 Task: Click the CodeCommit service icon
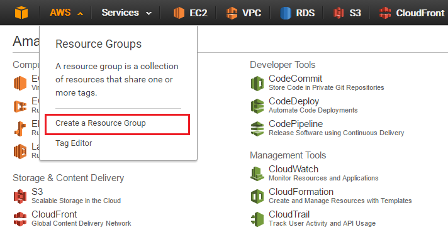[x=257, y=84]
